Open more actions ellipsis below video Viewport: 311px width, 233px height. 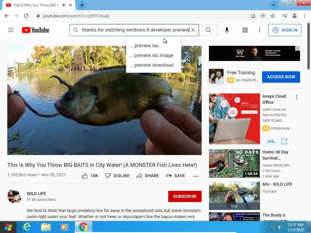[196, 176]
